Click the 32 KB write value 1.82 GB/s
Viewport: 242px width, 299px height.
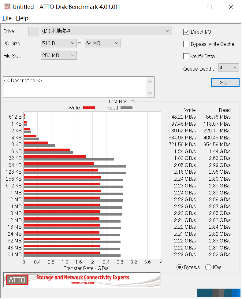185,158
